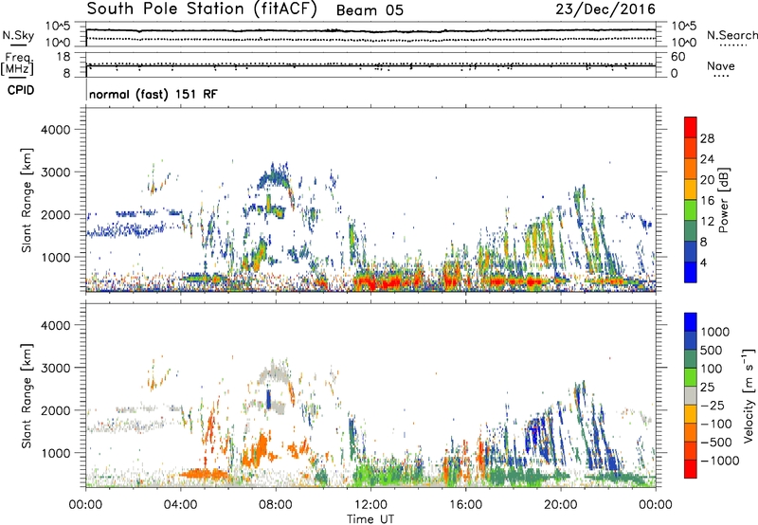Screen dimensions: 758x525
Task: Click the 'Nave' legend label
Action: point(721,65)
